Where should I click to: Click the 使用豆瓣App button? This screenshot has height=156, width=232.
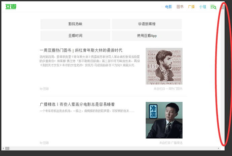(x=147, y=36)
